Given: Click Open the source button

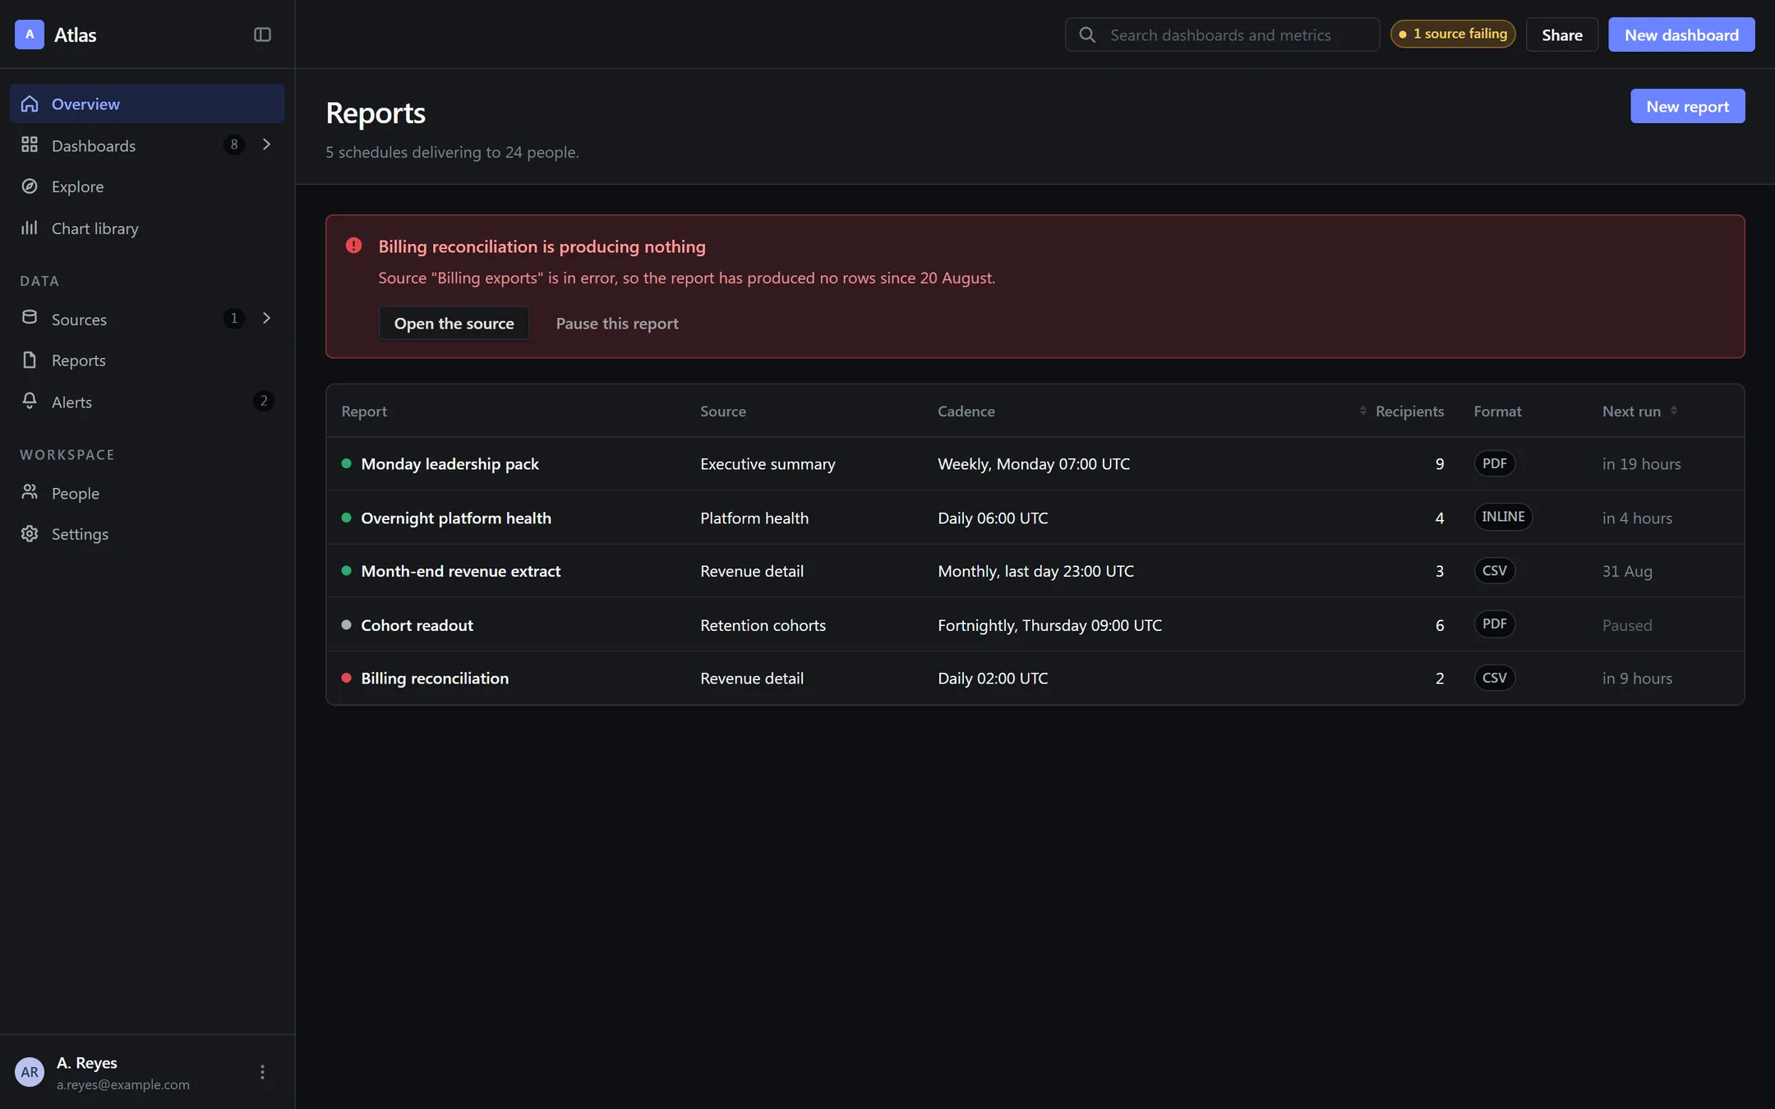Looking at the screenshot, I should 454,323.
